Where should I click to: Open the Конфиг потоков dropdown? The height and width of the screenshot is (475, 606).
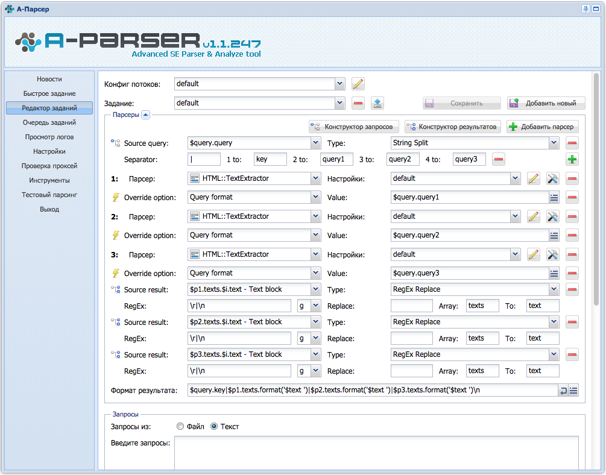pyautogui.click(x=339, y=84)
